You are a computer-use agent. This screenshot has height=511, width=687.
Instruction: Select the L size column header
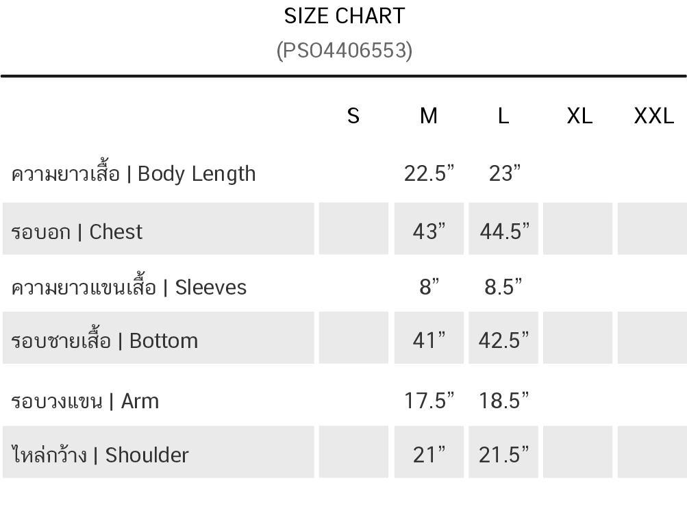click(503, 116)
